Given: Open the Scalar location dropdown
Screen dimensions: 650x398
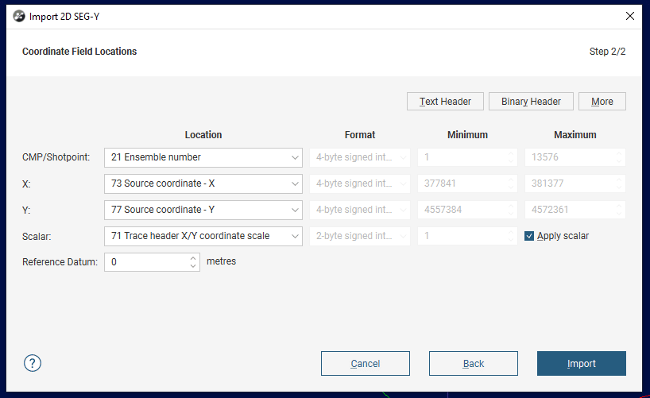Looking at the screenshot, I should pyautogui.click(x=203, y=236).
